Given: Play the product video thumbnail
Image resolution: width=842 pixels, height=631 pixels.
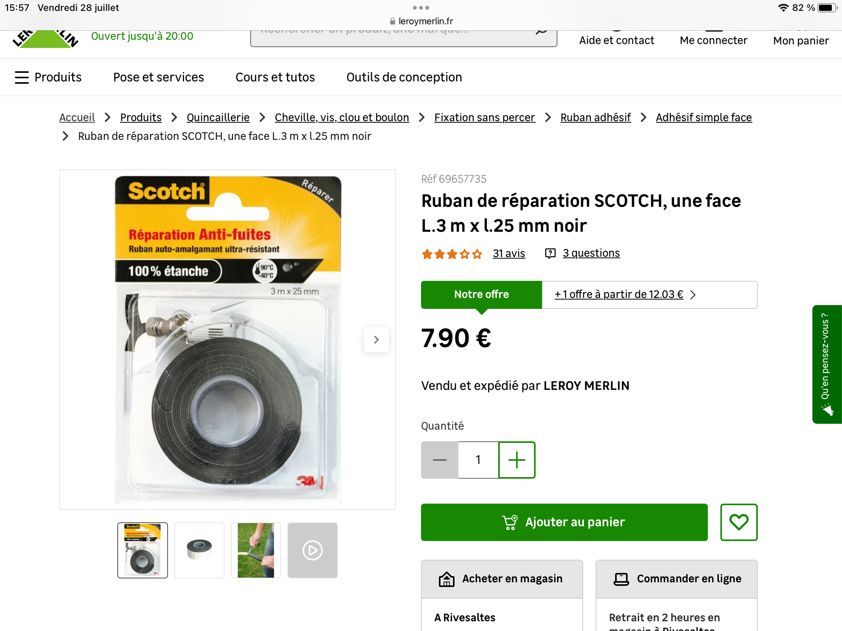Looking at the screenshot, I should coord(313,550).
